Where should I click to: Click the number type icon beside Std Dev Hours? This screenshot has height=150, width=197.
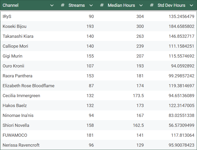point(152,5)
